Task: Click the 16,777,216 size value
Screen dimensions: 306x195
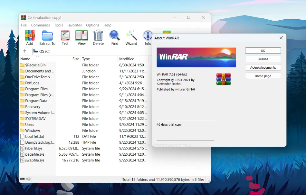Action: tap(71, 160)
